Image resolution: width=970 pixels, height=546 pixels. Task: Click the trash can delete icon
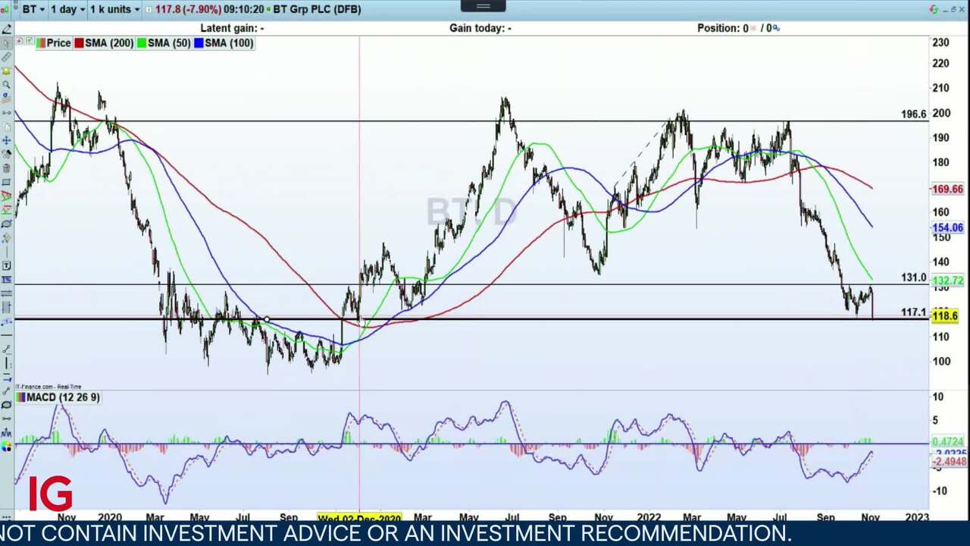(6, 168)
